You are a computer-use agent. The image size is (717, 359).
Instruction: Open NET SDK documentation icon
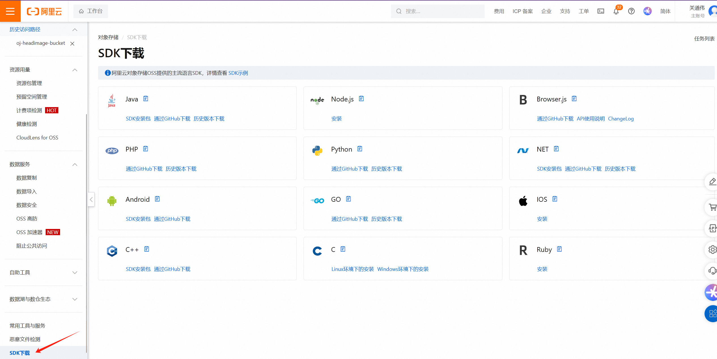pyautogui.click(x=556, y=149)
